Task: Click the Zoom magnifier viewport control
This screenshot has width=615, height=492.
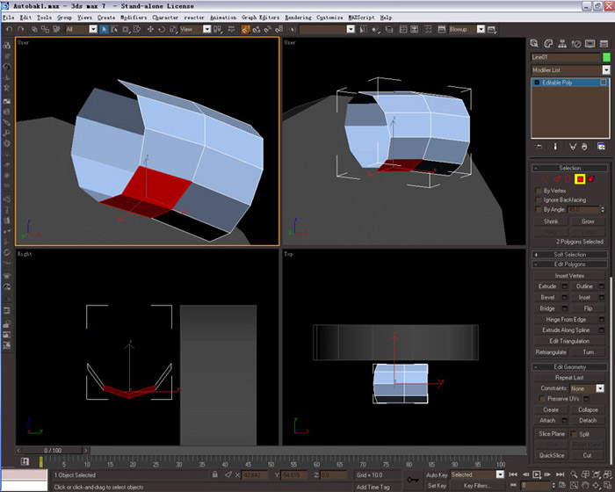Action: point(574,474)
